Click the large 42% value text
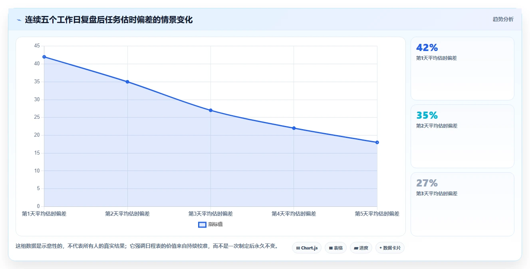Viewport: 530px width, 269px height. [x=427, y=47]
